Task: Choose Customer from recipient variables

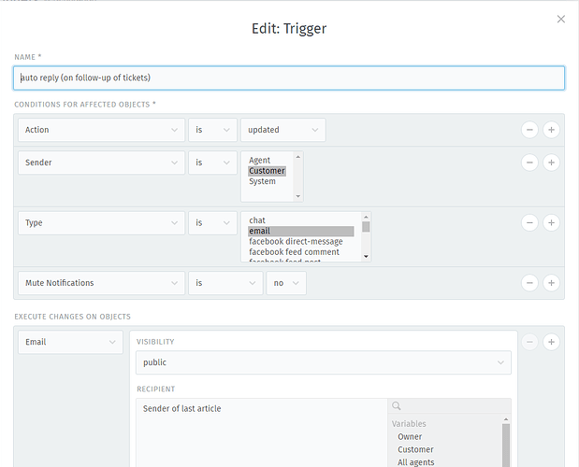Action: click(x=415, y=449)
